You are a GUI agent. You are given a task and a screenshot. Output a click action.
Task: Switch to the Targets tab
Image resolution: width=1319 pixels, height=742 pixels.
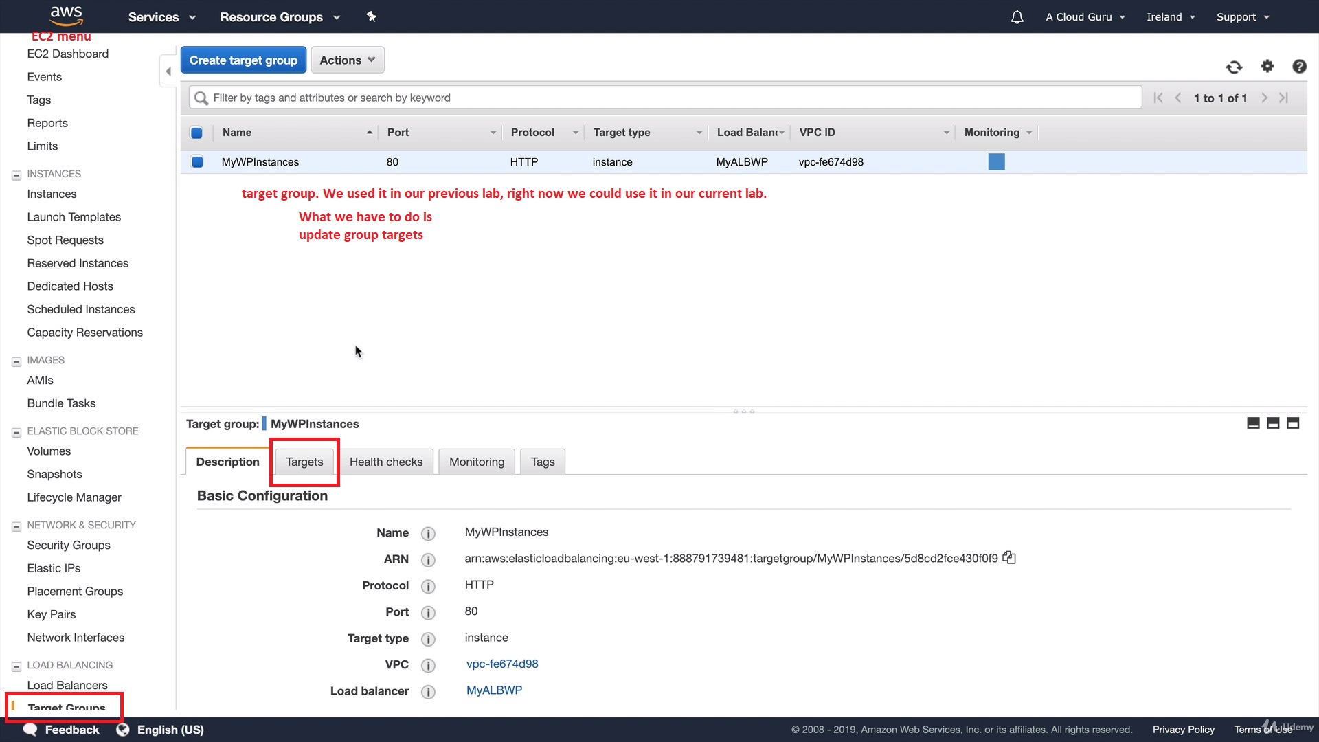point(304,462)
